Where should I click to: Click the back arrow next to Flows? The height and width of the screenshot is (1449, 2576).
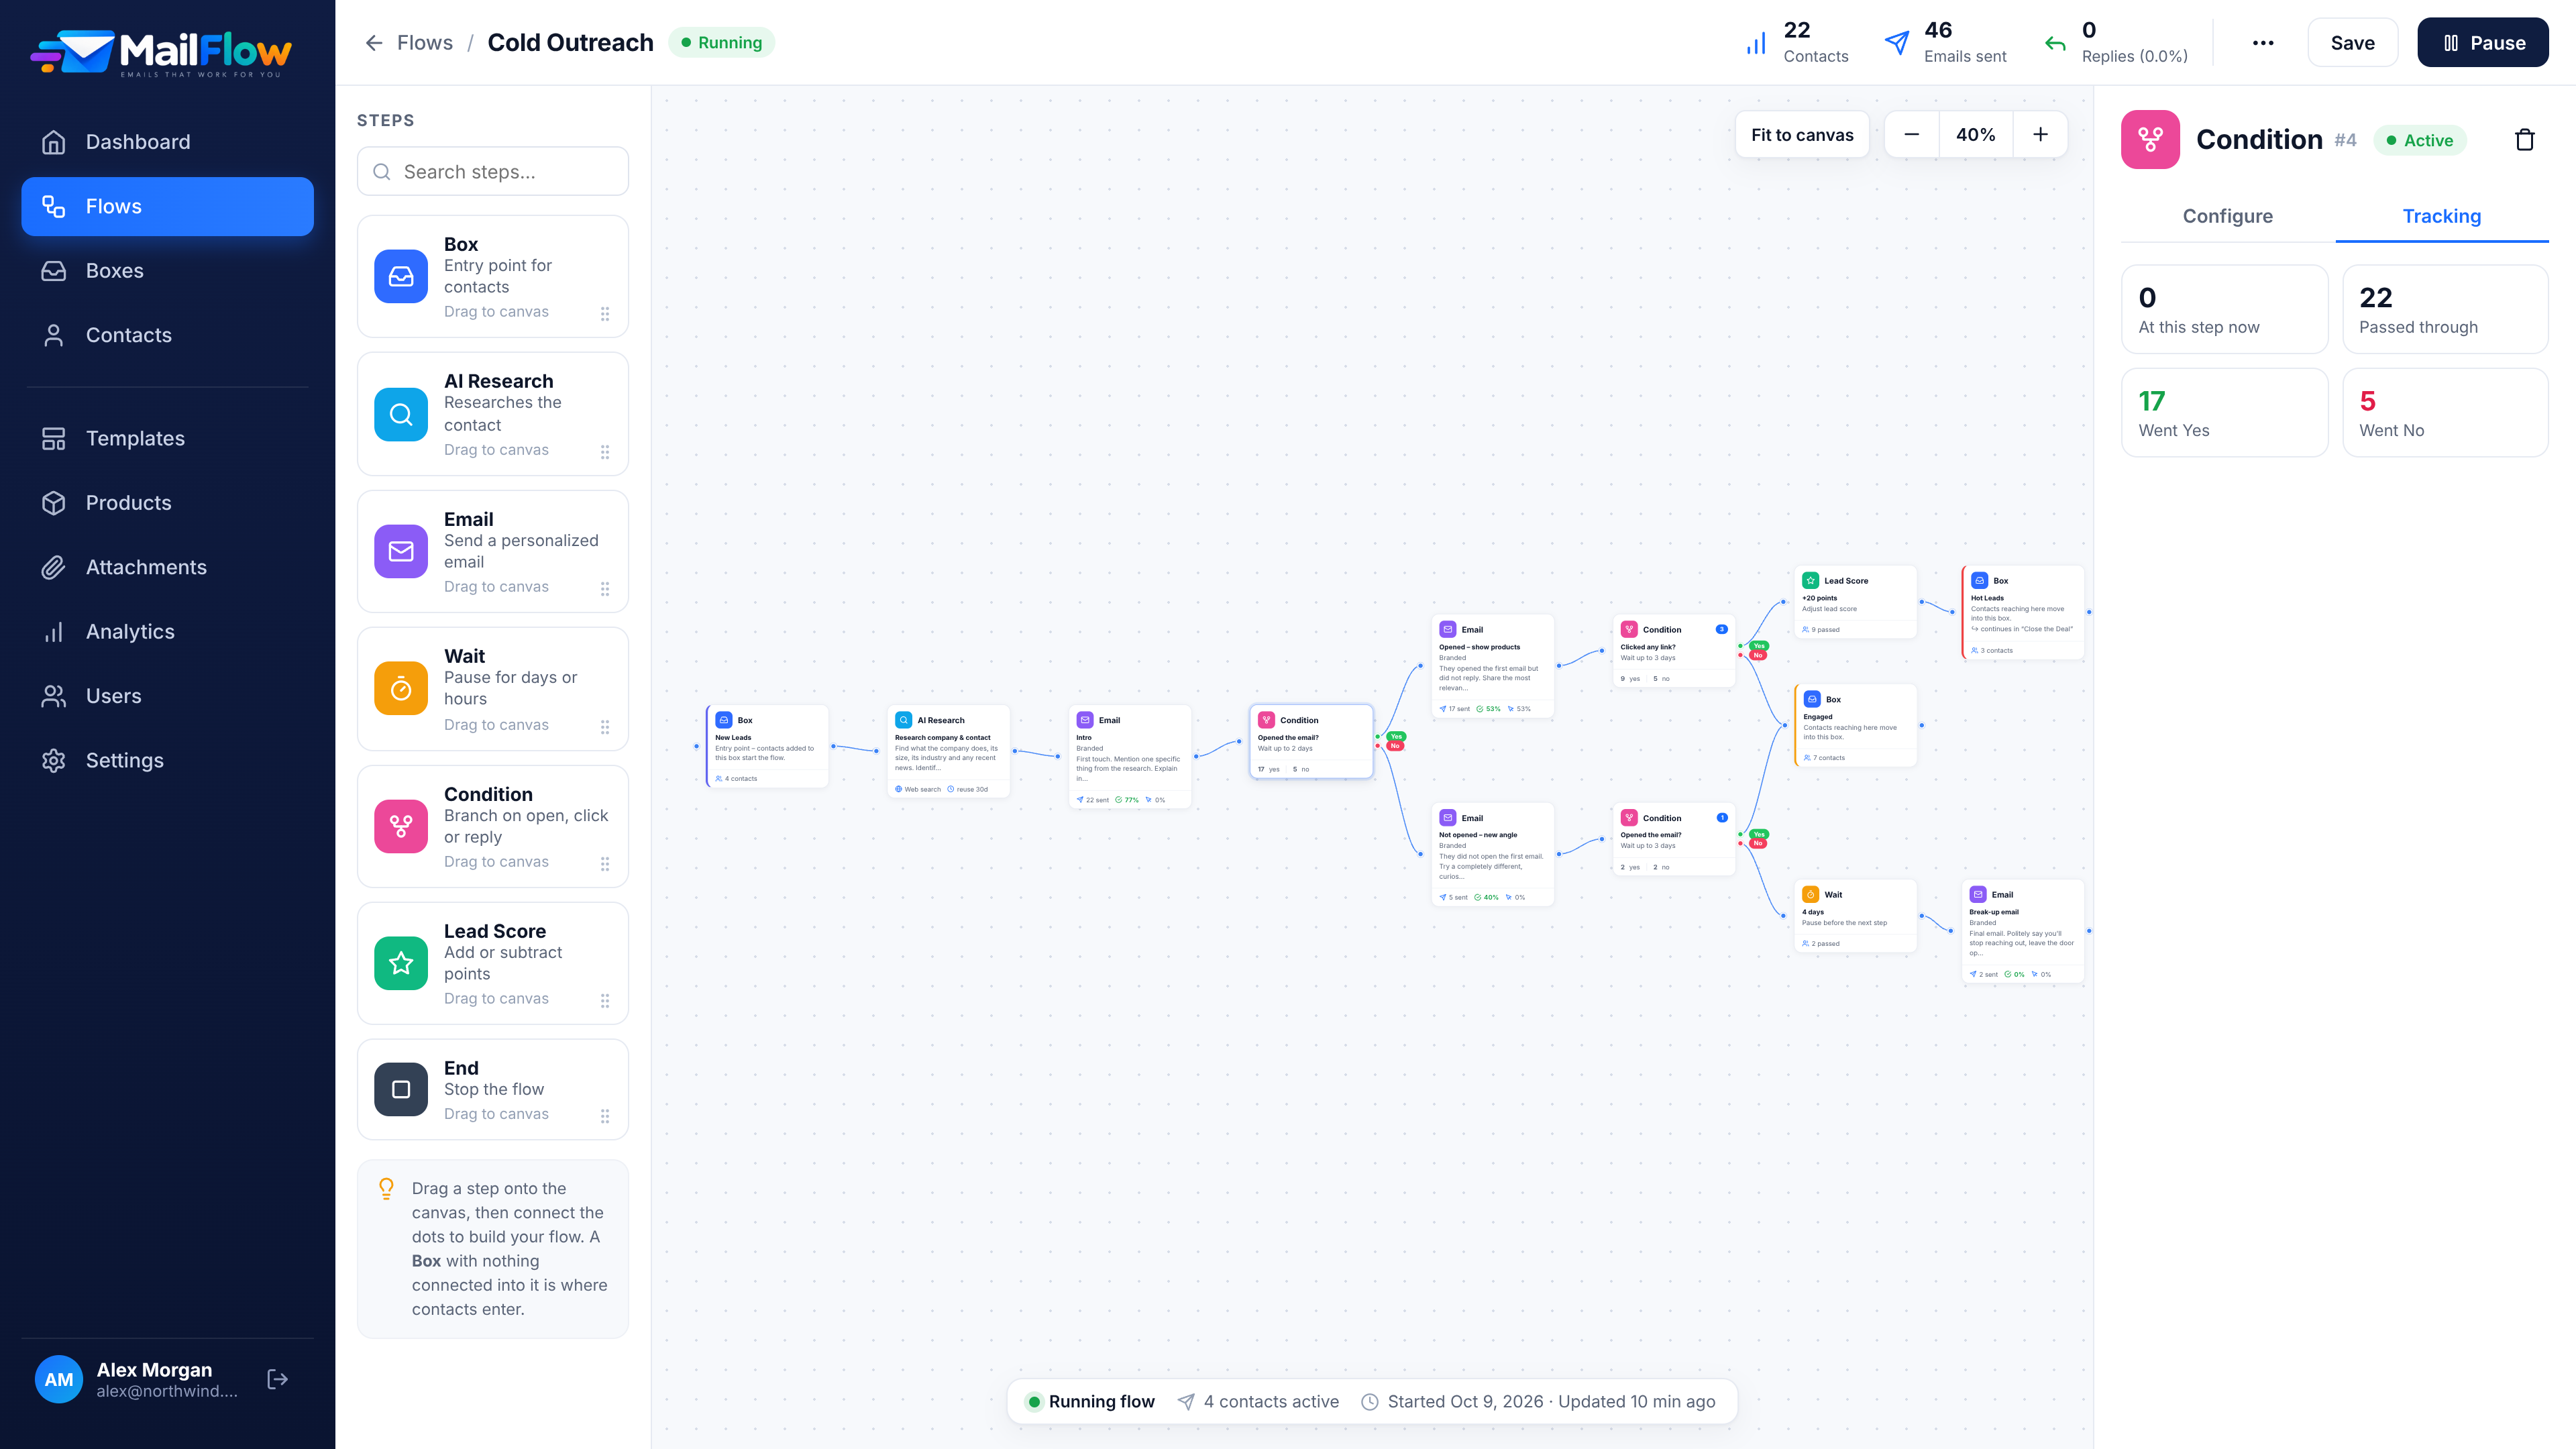(x=374, y=43)
